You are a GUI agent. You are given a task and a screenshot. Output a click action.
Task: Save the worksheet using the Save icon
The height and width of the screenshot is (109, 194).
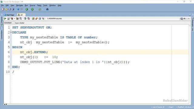click(x=9, y=9)
